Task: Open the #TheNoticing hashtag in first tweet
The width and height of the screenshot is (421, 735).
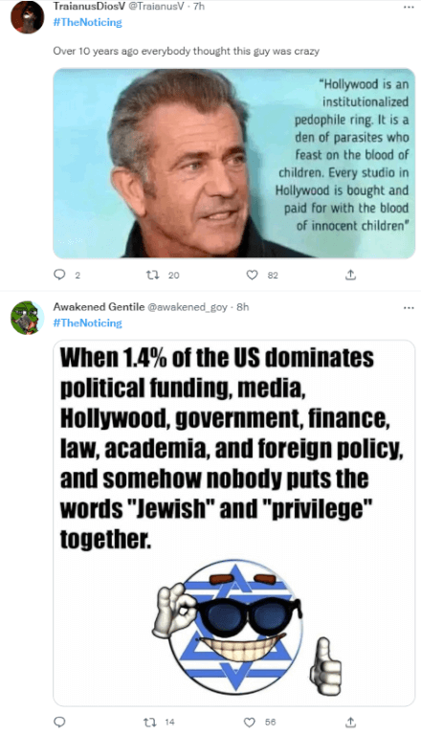Action: (87, 22)
